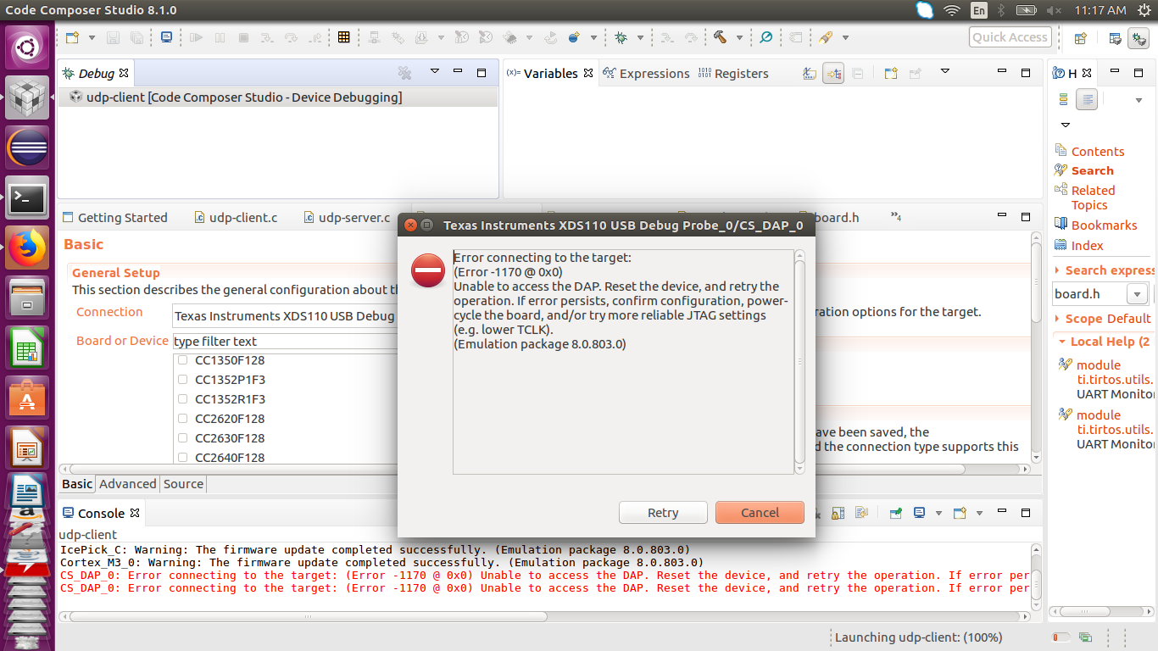Open LibreOffice Calc from the launcher
Viewport: 1158px width, 651px height.
point(27,348)
